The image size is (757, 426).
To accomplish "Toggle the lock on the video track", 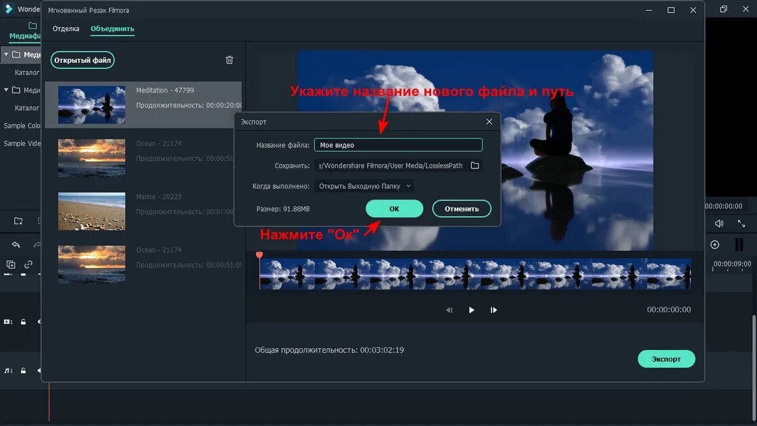I will [23, 322].
